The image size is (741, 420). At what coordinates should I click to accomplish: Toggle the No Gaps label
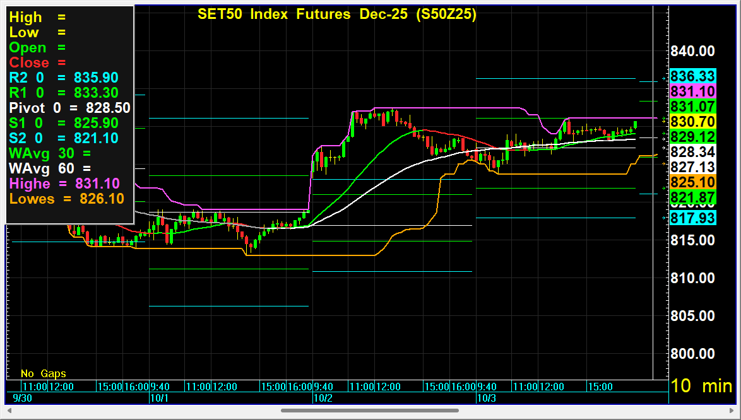(43, 373)
